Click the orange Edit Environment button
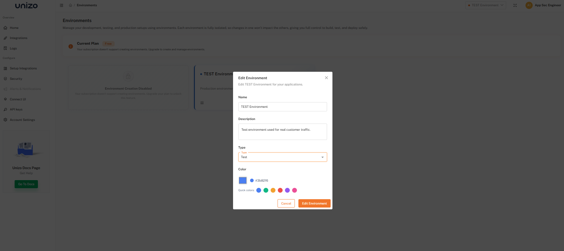The height and width of the screenshot is (251, 564). (314, 203)
